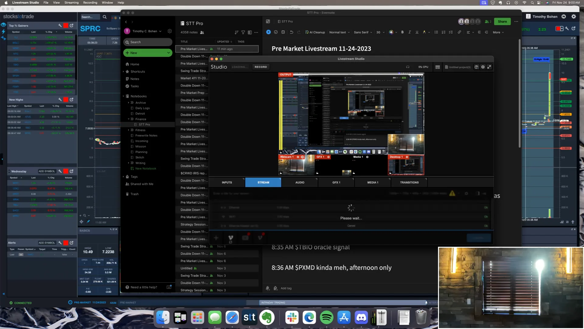Apply italic formatting in the note
Viewport: 584px width, 329px height.
pyautogui.click(x=410, y=32)
